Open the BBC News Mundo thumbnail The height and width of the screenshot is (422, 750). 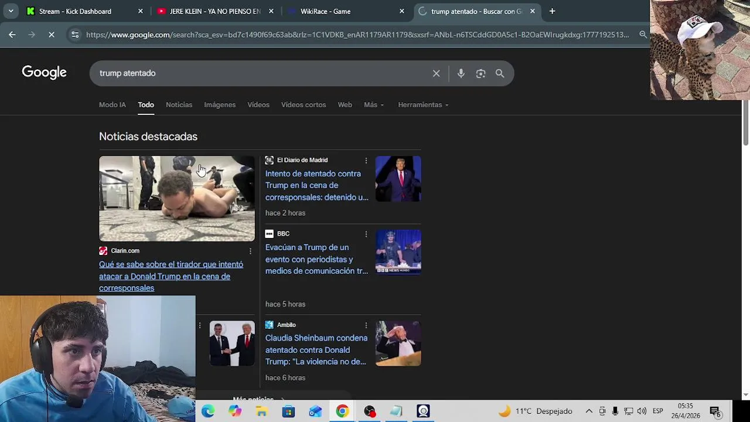398,252
